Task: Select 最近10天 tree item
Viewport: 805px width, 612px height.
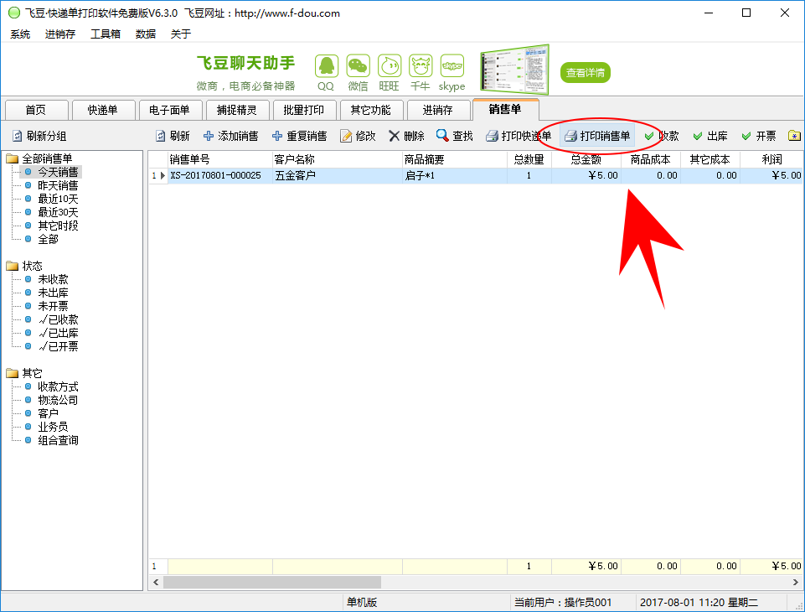Action: pos(58,199)
